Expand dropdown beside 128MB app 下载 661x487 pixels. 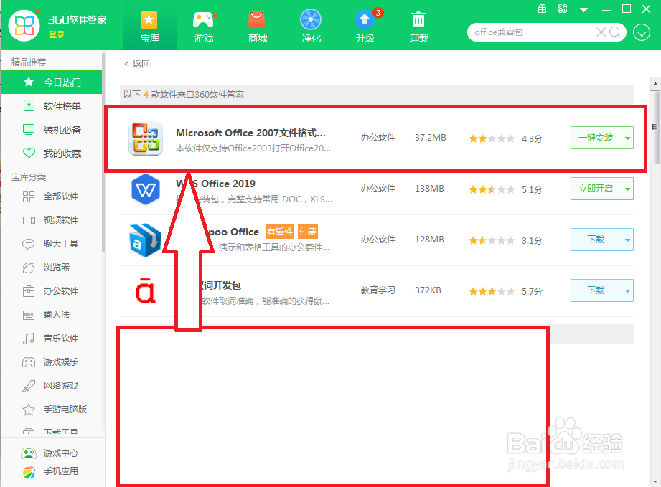click(628, 240)
